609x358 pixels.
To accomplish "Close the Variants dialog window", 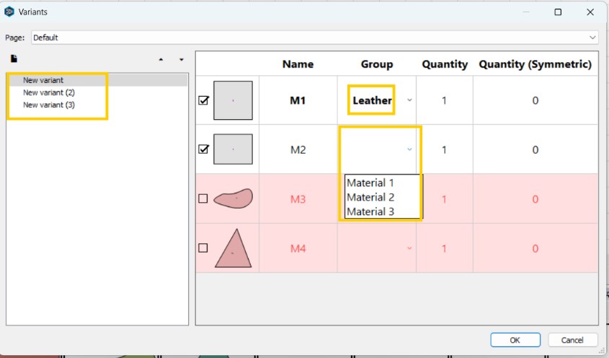I will 590,12.
